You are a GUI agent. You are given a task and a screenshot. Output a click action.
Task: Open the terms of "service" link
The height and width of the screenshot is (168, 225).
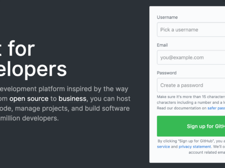click(x=163, y=146)
